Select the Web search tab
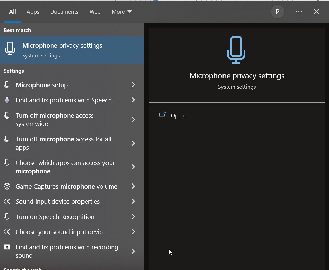Screen dimensions: 329x270 pyautogui.click(x=95, y=11)
